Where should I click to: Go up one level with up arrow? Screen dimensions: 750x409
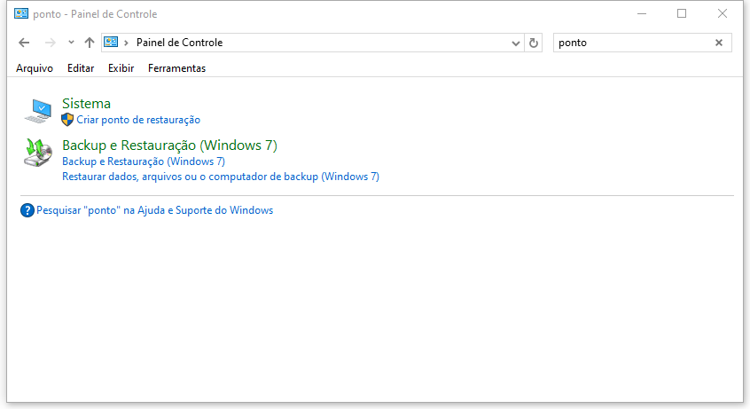click(x=89, y=43)
